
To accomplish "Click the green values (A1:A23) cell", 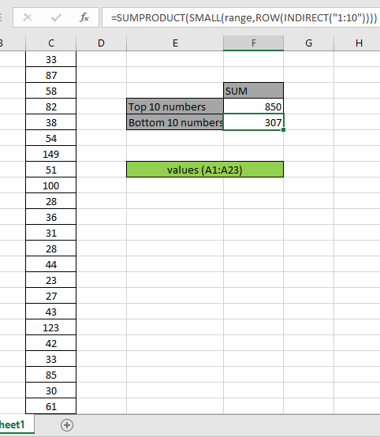I will (x=205, y=169).
